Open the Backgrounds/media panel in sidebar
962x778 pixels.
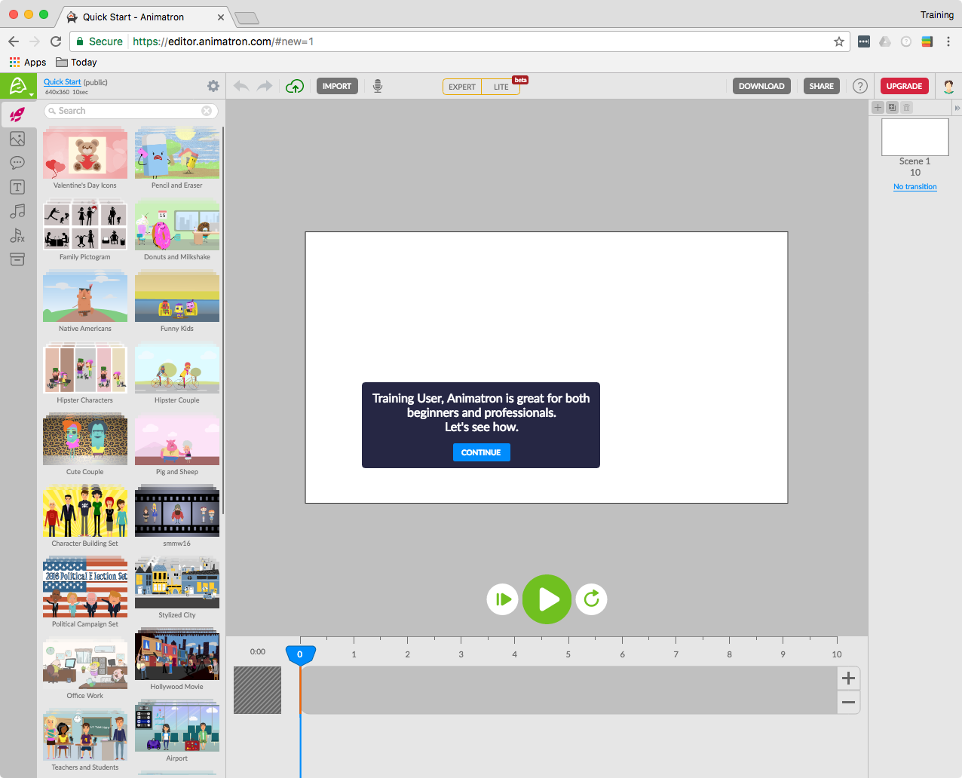17,139
